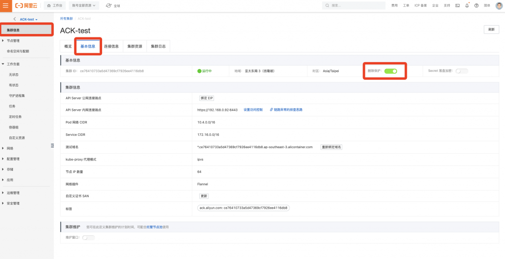Switch to 集群资源 tab
This screenshot has height=259, width=505.
[135, 46]
